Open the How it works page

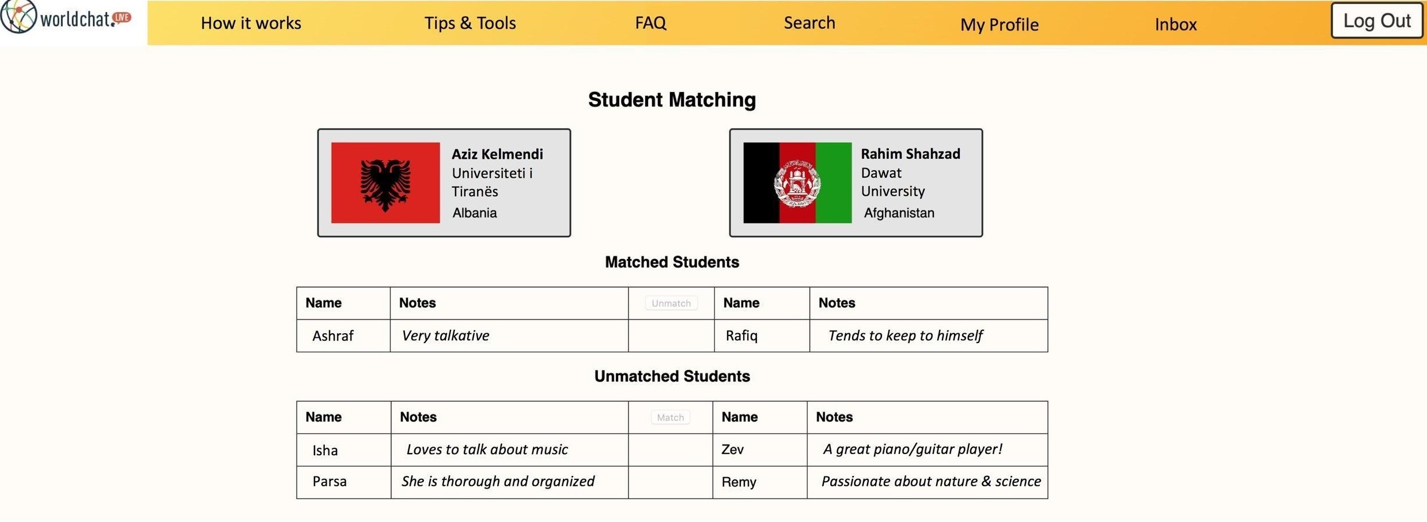[251, 23]
